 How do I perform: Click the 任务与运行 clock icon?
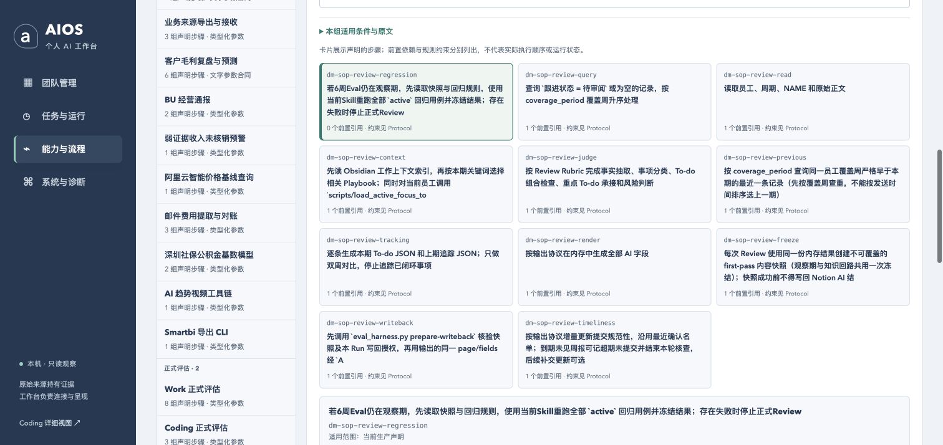click(x=27, y=116)
